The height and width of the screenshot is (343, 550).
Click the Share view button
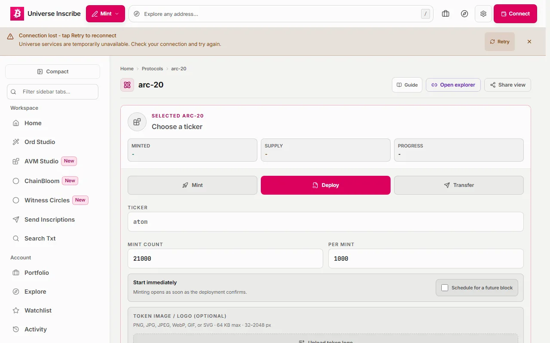507,85
